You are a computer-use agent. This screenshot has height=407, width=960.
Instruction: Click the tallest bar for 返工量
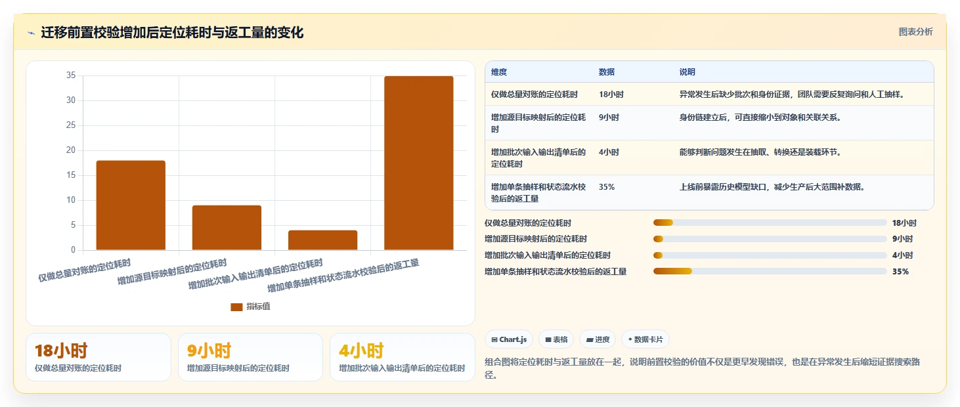point(418,163)
